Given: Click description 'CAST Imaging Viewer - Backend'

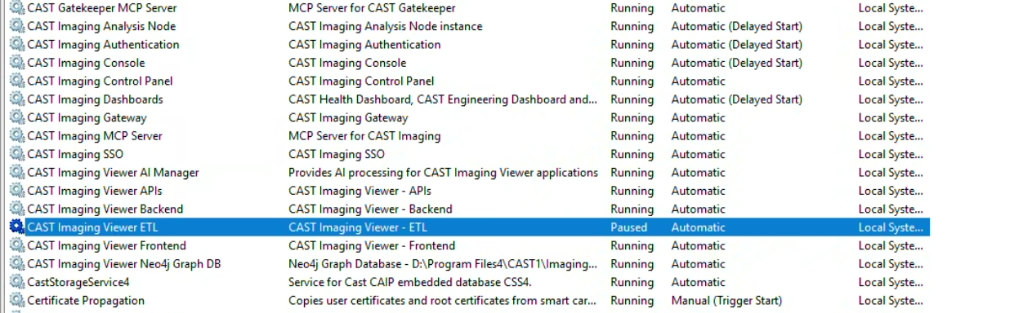Looking at the screenshot, I should 370,209.
